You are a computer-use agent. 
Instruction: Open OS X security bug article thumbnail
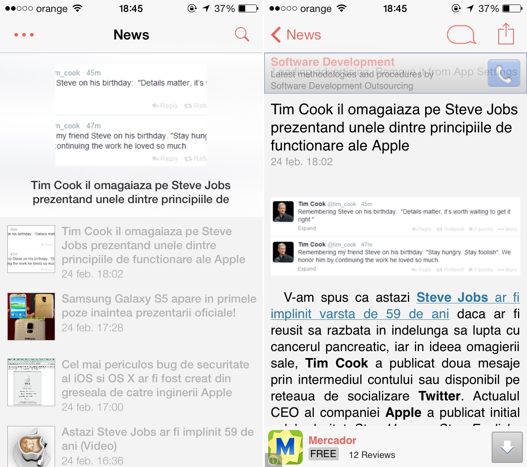(x=31, y=382)
